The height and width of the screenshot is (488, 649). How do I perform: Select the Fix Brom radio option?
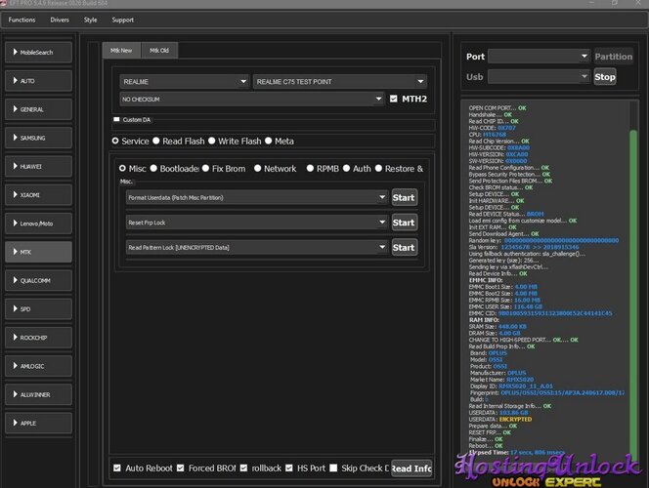[x=205, y=168]
